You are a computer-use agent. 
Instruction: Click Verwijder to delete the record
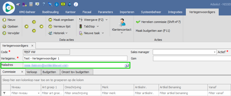[11, 33]
